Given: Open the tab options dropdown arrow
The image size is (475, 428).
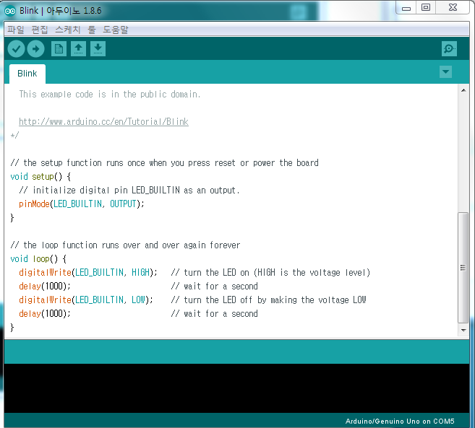Looking at the screenshot, I should click(445, 72).
